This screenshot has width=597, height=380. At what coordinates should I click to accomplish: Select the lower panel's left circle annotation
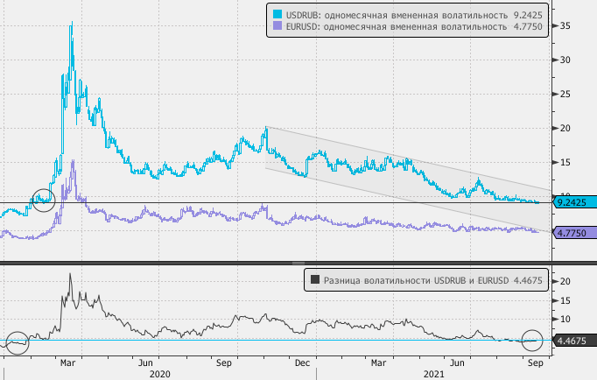point(17,342)
